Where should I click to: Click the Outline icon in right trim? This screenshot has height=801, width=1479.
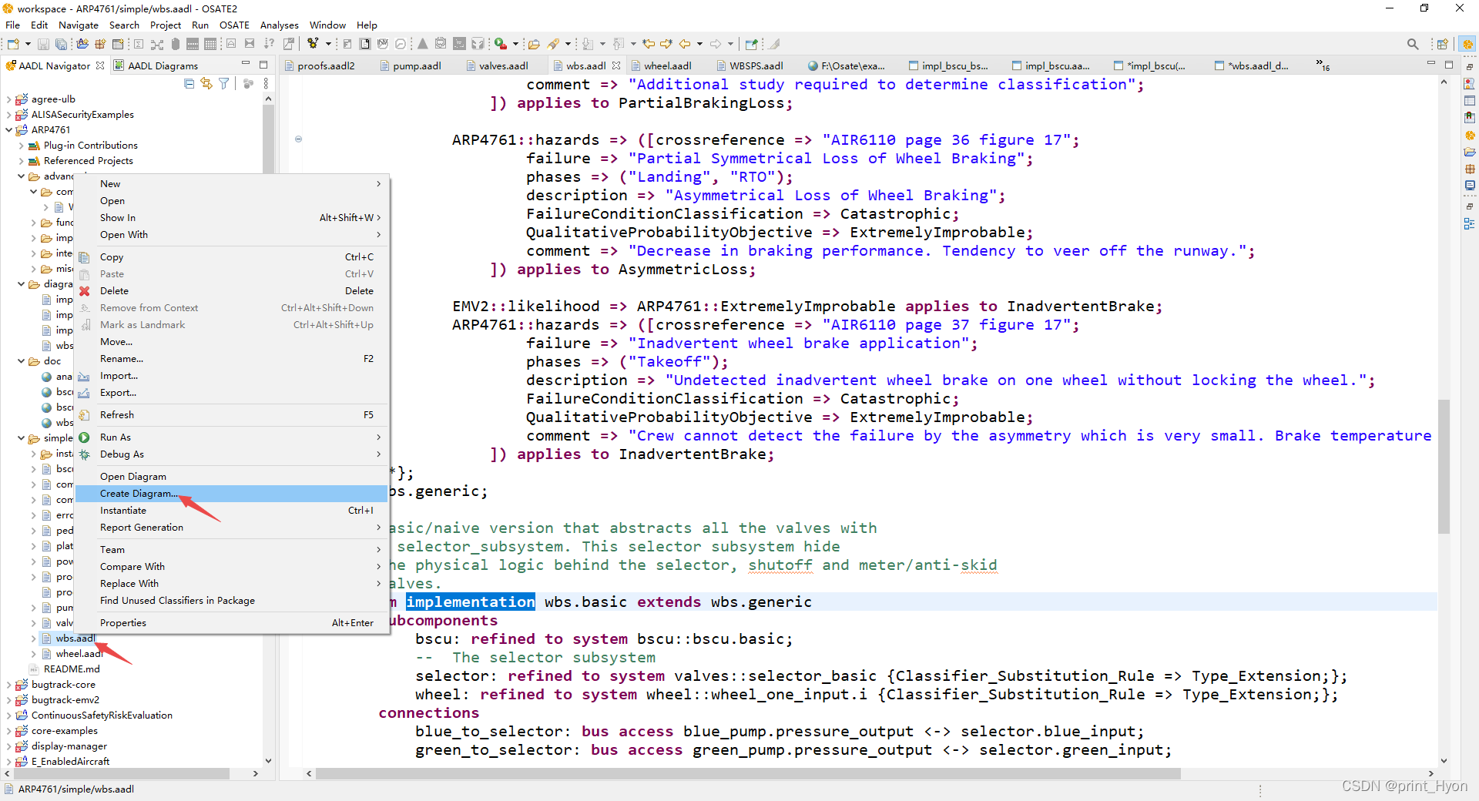click(1470, 224)
